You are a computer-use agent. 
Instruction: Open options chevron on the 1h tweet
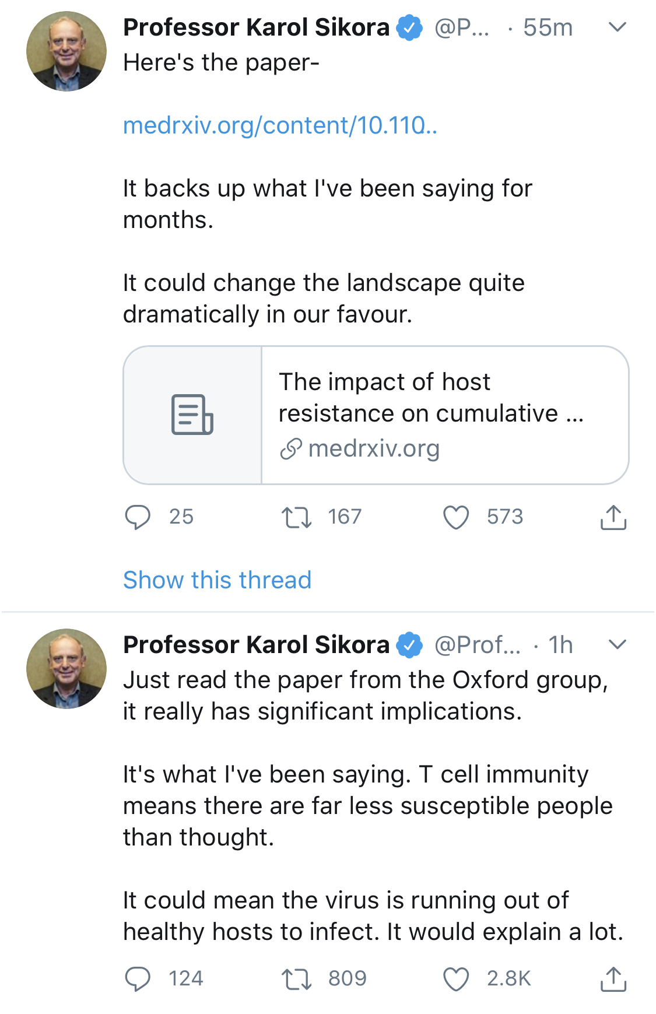click(617, 644)
